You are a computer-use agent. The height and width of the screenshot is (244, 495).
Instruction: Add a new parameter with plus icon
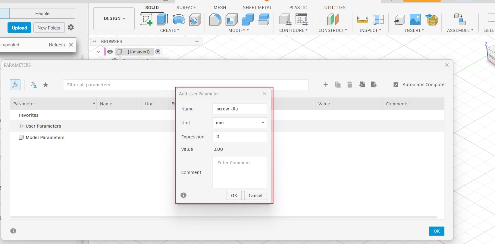coord(326,85)
